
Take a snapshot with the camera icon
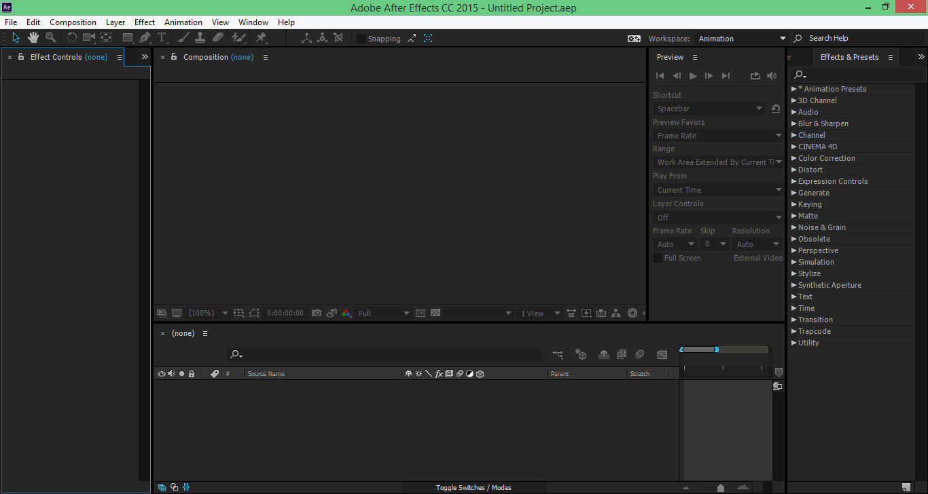pyautogui.click(x=317, y=313)
